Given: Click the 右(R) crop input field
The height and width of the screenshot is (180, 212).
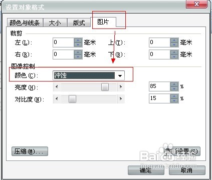Looking at the screenshot, I should 64,54.
